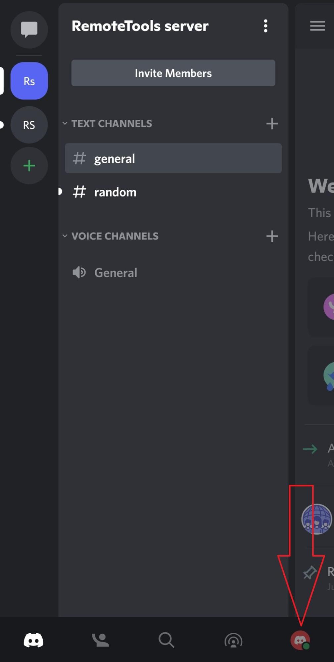Add a new voice channel
Image resolution: width=334 pixels, height=662 pixels.
[x=272, y=236]
